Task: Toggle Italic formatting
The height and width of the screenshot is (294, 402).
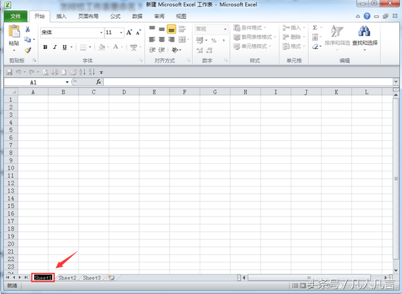Action: point(55,47)
